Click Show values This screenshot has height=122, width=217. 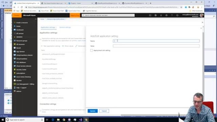click(68, 46)
